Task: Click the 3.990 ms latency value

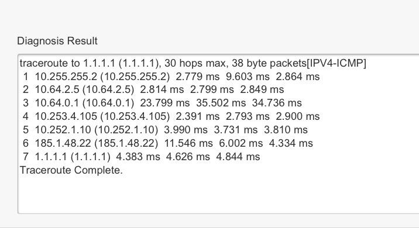Action: [x=186, y=129]
